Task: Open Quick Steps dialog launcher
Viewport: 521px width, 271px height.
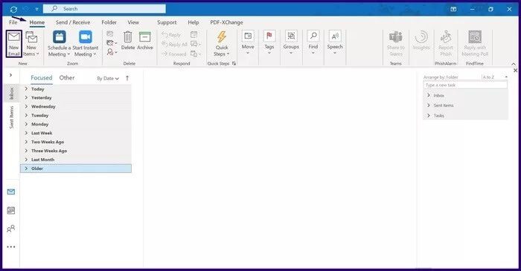Action: tap(234, 64)
